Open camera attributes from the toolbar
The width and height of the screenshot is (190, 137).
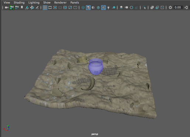tap(17, 7)
